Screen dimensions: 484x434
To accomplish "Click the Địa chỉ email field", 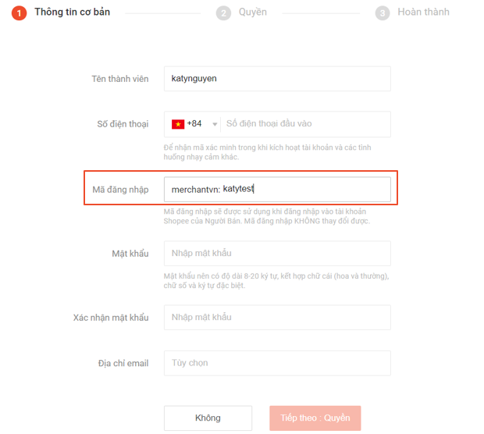I will [x=277, y=363].
